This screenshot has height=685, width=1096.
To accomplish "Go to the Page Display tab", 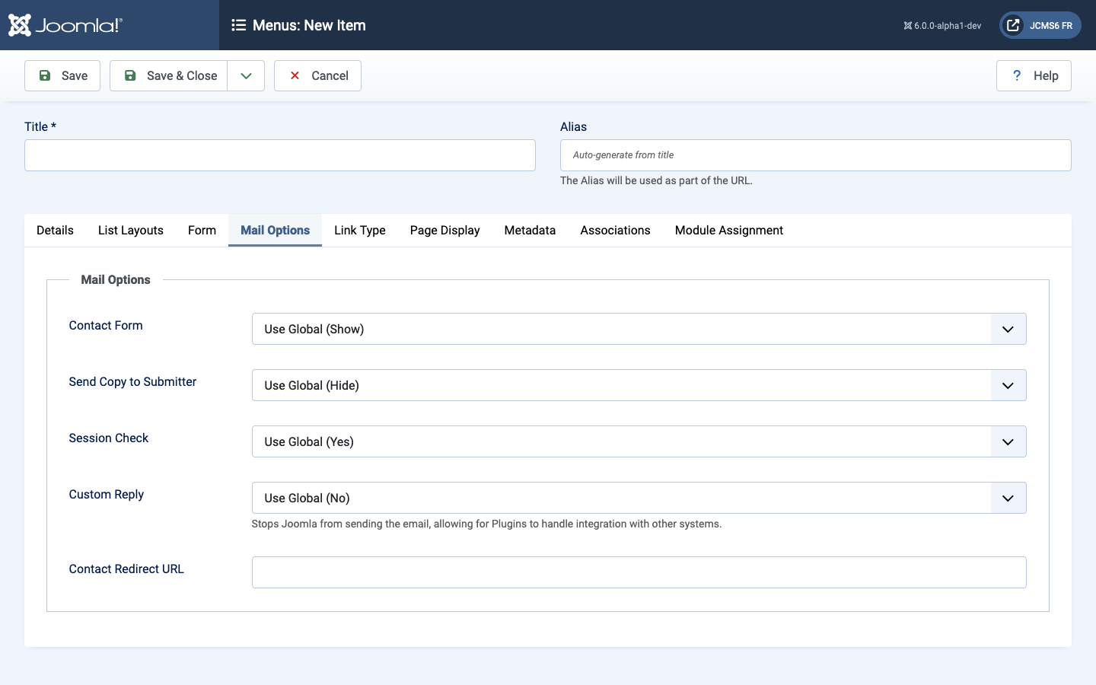I will (x=444, y=230).
